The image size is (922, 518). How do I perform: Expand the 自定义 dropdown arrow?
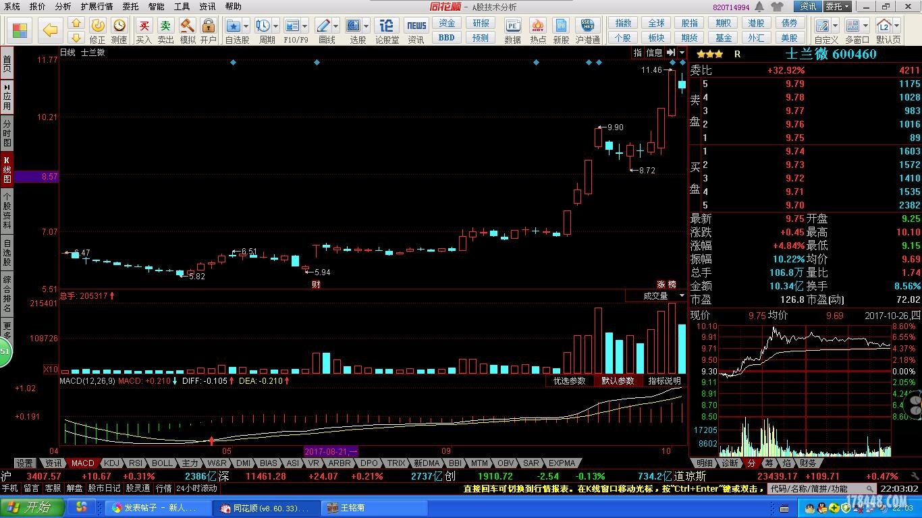click(x=835, y=26)
